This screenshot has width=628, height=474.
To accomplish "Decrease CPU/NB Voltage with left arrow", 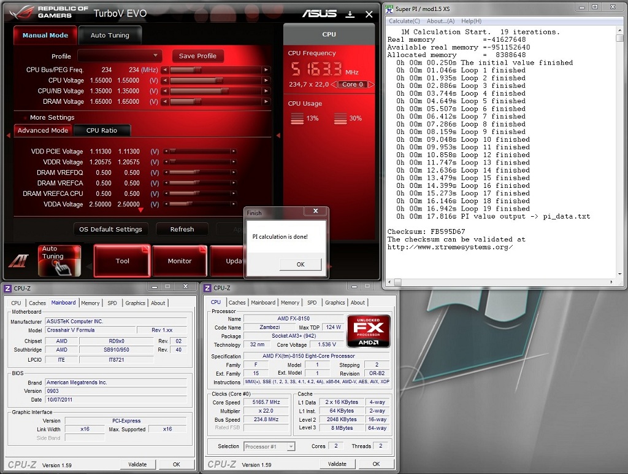I will coord(164,91).
